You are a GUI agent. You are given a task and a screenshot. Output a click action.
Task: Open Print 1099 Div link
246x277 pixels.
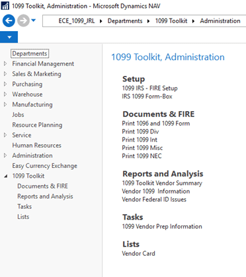pos(140,132)
